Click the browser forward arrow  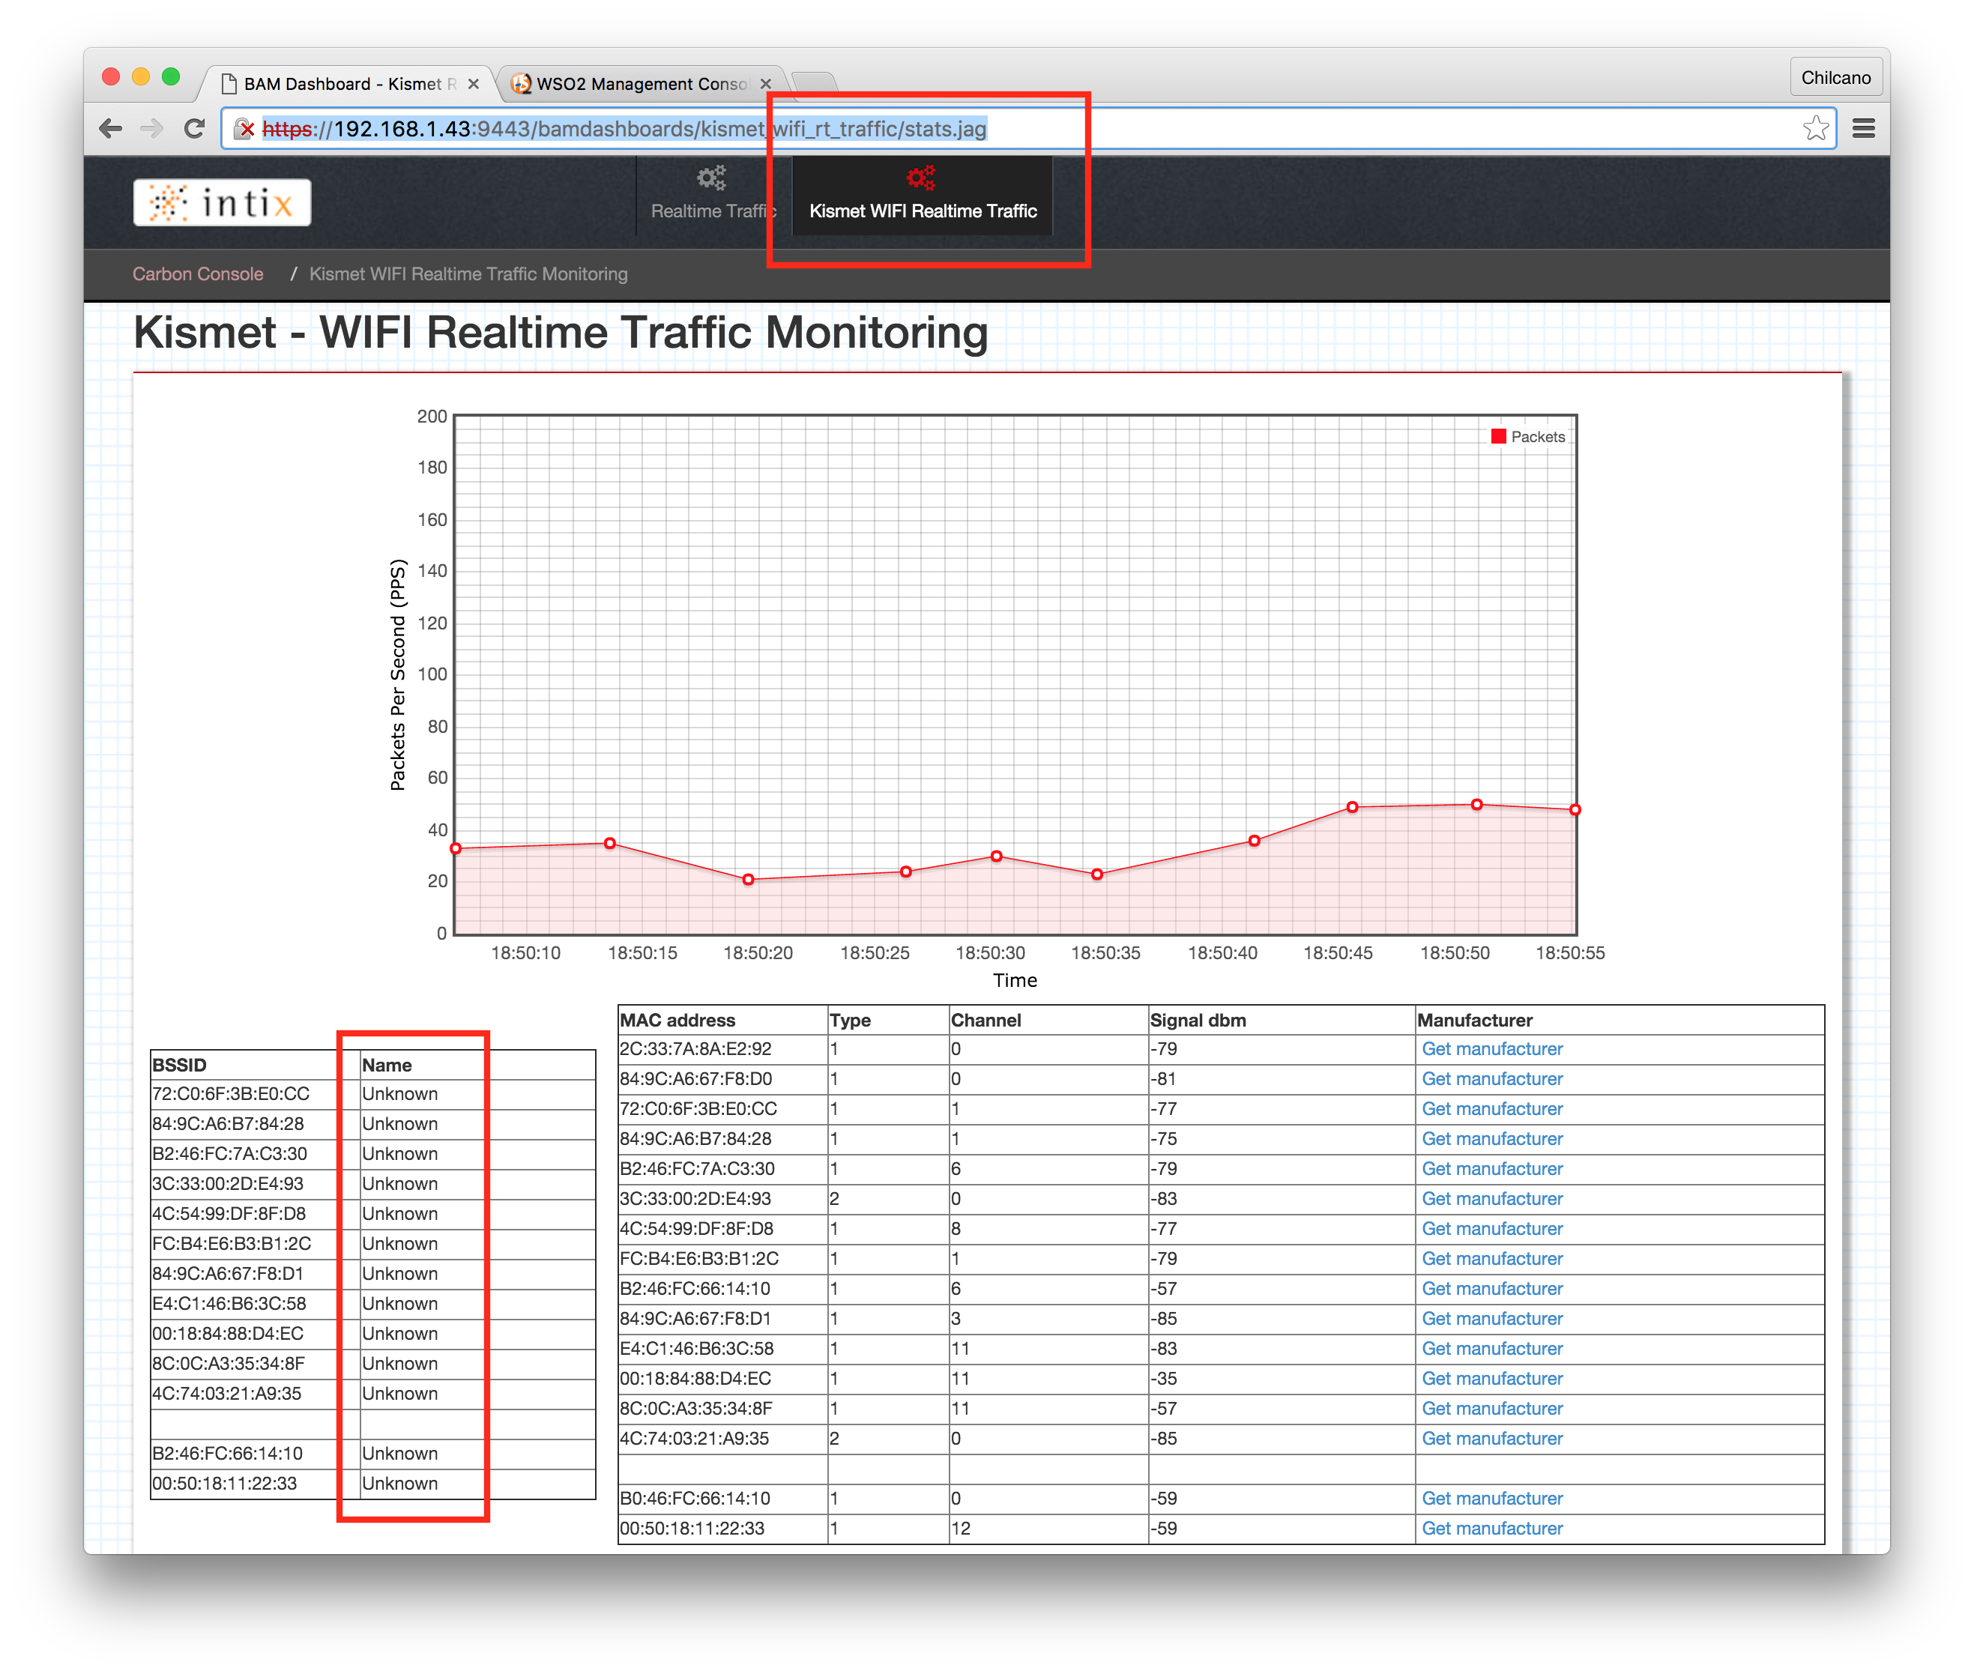[x=152, y=129]
